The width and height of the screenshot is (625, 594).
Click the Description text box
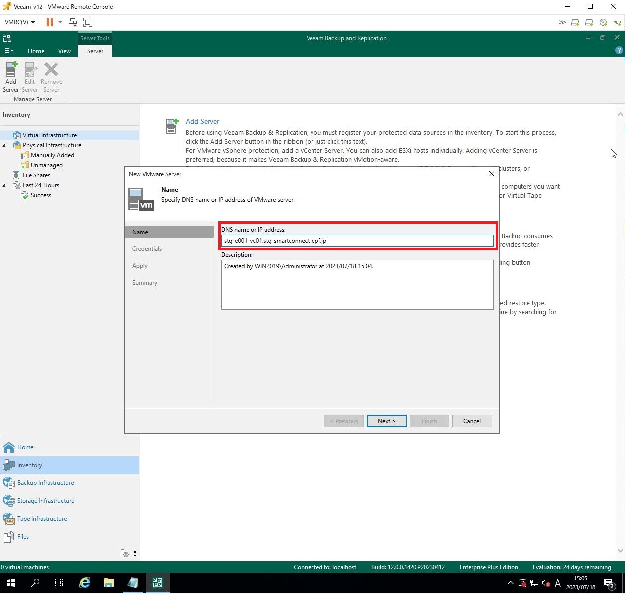[357, 285]
